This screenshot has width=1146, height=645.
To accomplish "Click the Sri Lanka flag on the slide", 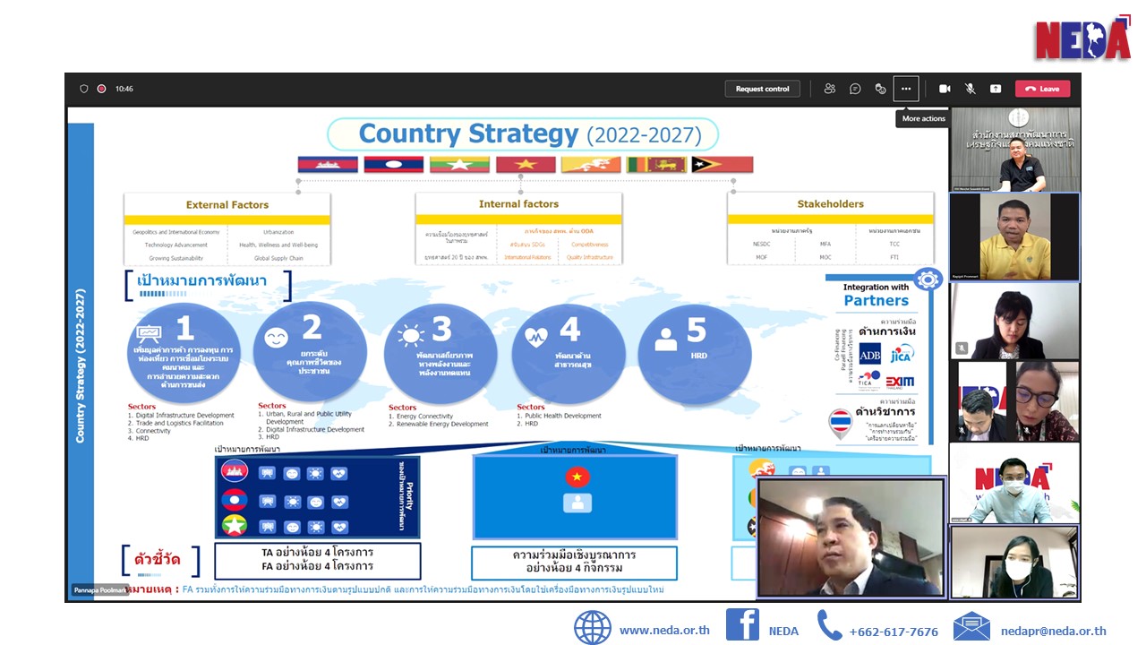I will [656, 165].
